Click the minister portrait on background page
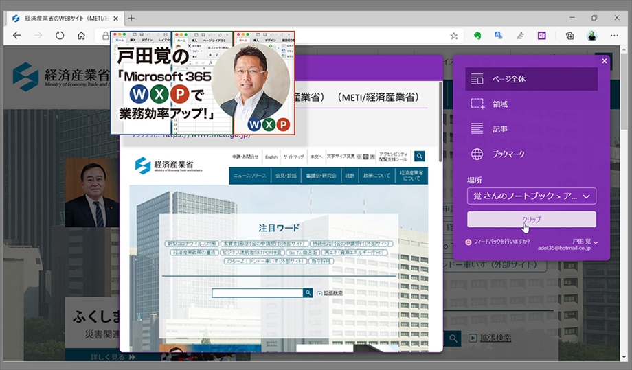 [91, 192]
